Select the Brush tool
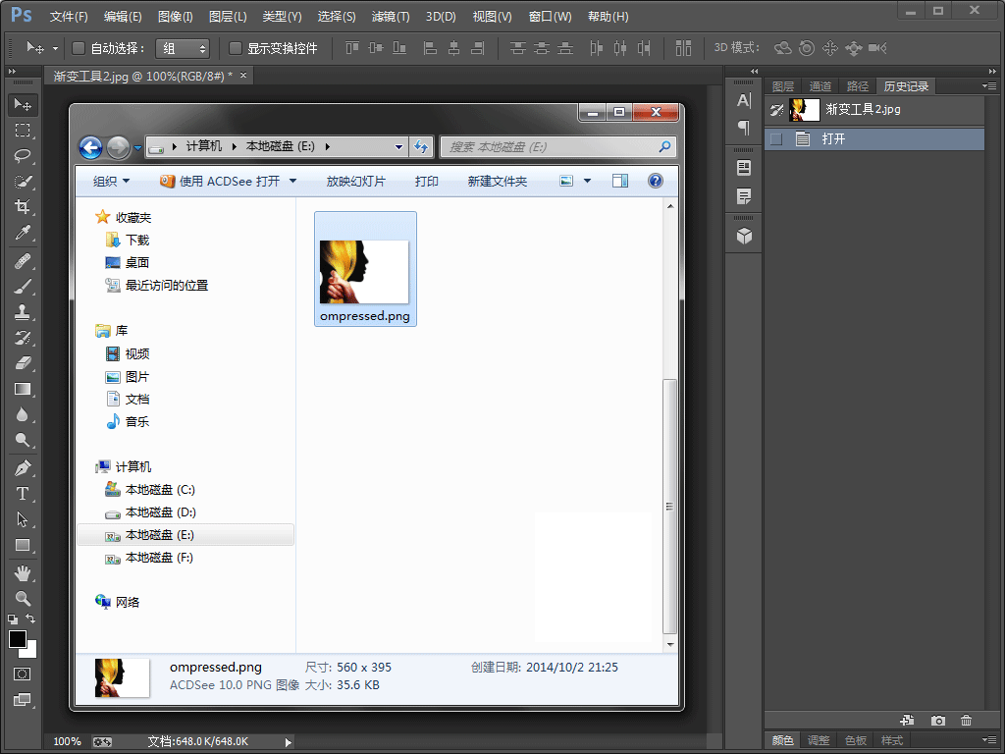The height and width of the screenshot is (754, 1005). 23,287
